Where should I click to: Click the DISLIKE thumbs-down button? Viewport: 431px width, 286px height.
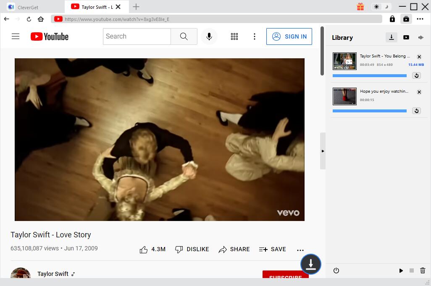192,249
